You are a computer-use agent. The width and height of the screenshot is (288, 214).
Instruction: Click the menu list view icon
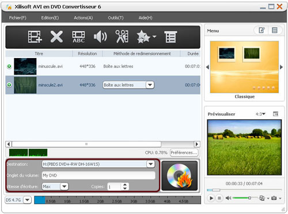pos(275,30)
